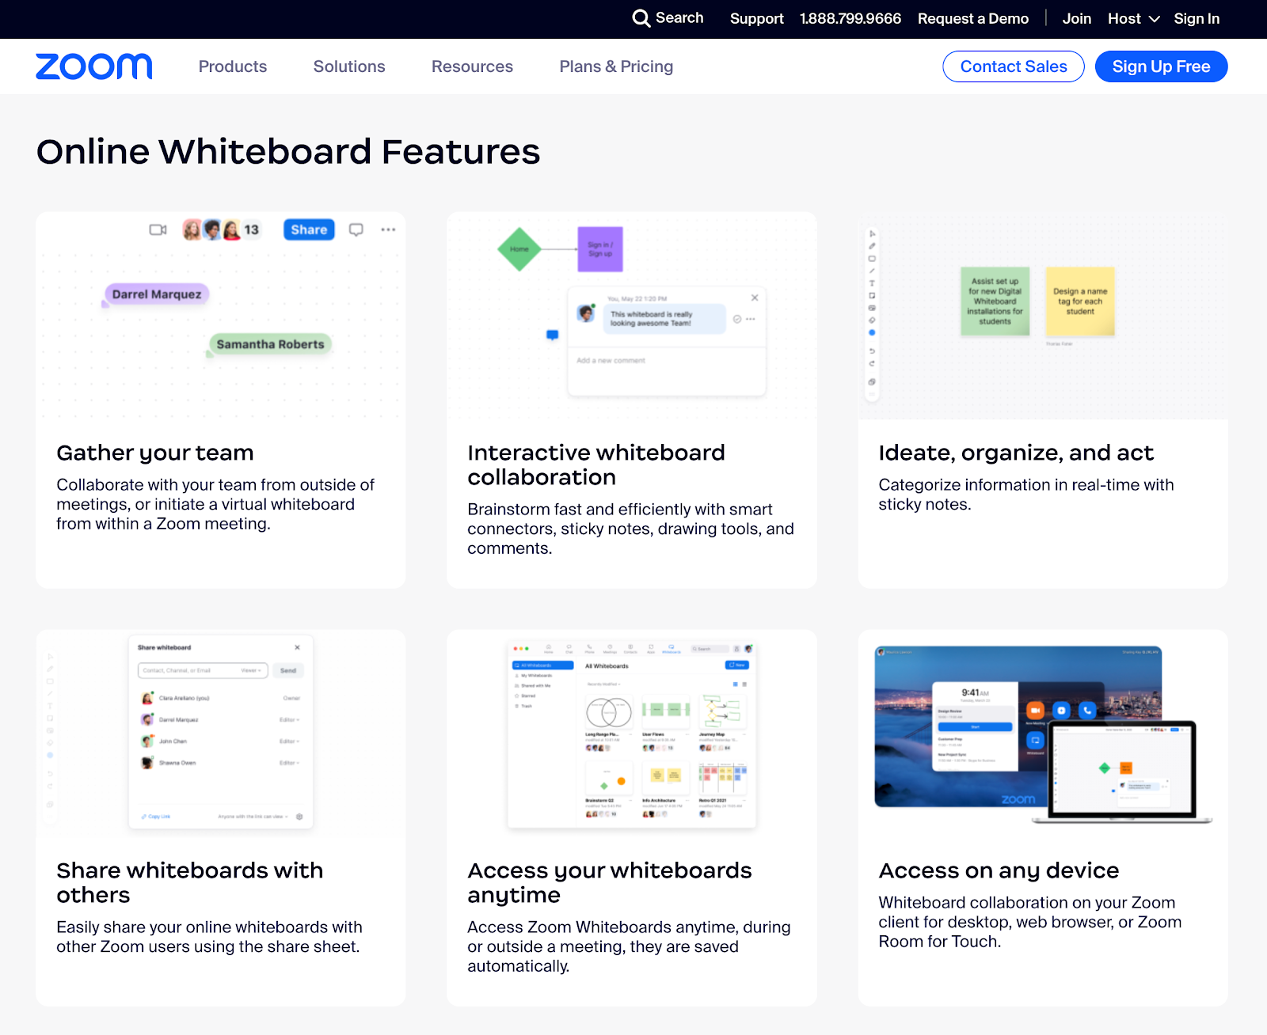Click the blue Share button in the whiteboard header
Image resolution: width=1267 pixels, height=1035 pixels.
click(x=309, y=229)
